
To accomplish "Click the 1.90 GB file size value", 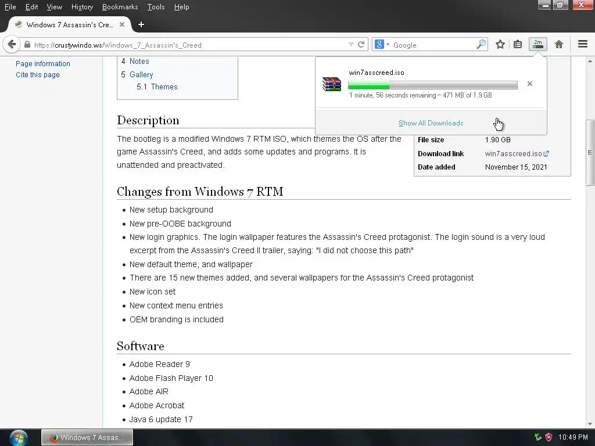I will (498, 140).
